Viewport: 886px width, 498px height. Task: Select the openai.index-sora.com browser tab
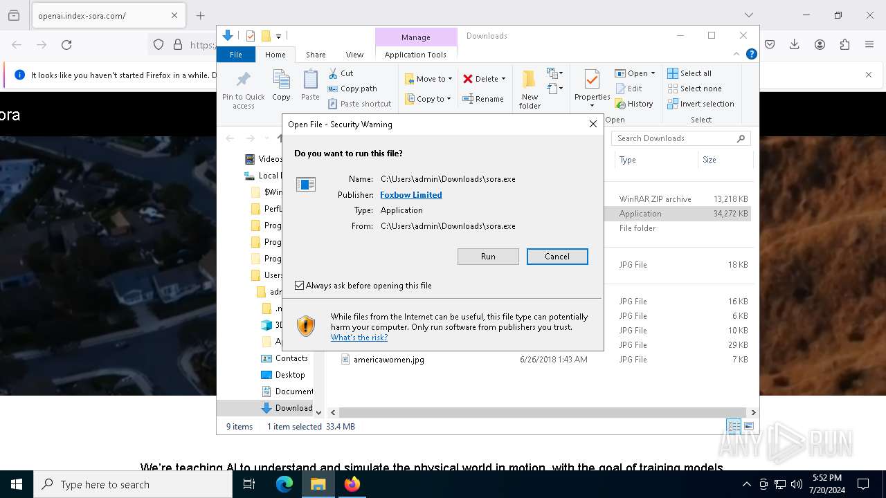pos(107,15)
